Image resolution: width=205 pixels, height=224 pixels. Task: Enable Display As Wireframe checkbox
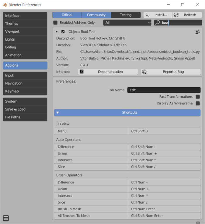click(198, 103)
